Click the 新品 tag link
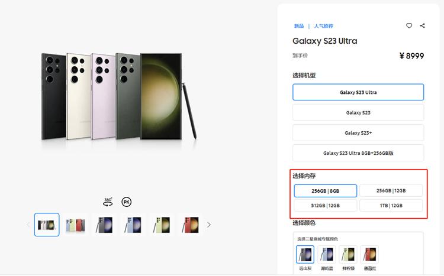The height and width of the screenshot is (276, 444). tap(299, 26)
